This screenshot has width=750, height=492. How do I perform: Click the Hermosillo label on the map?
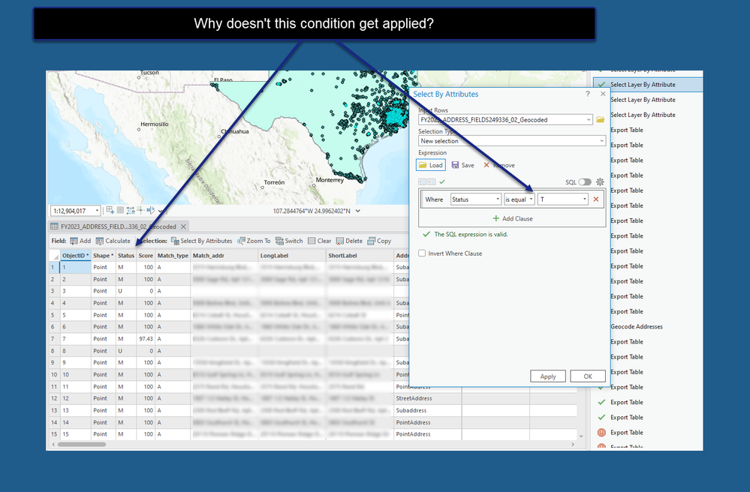[155, 124]
